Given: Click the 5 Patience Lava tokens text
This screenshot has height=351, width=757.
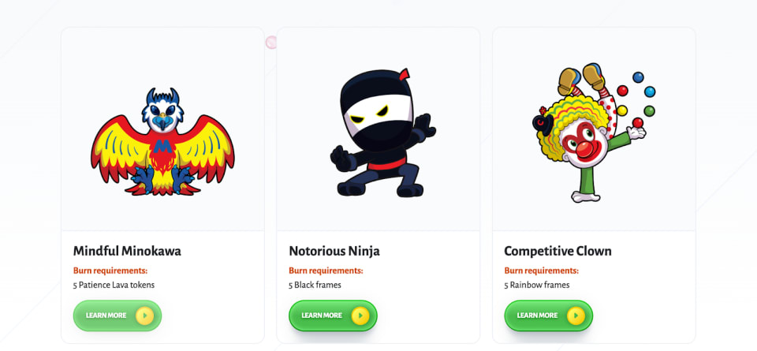Looking at the screenshot, I should pyautogui.click(x=114, y=285).
